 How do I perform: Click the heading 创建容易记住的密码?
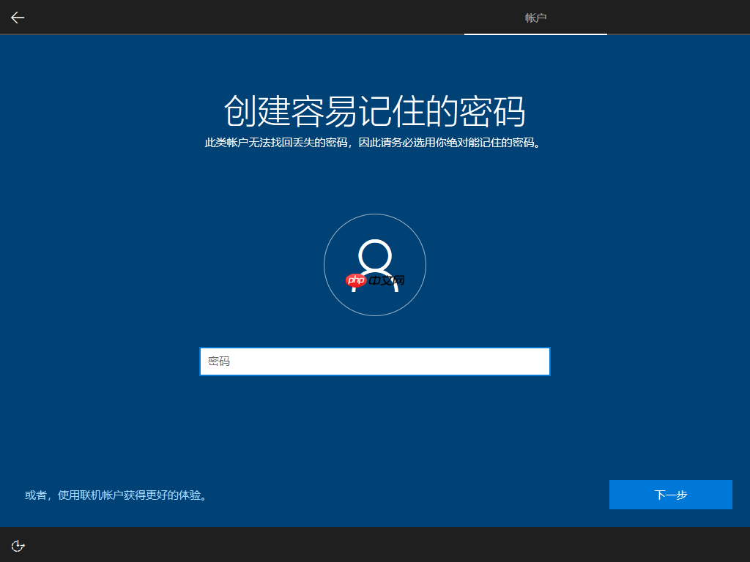(x=375, y=108)
